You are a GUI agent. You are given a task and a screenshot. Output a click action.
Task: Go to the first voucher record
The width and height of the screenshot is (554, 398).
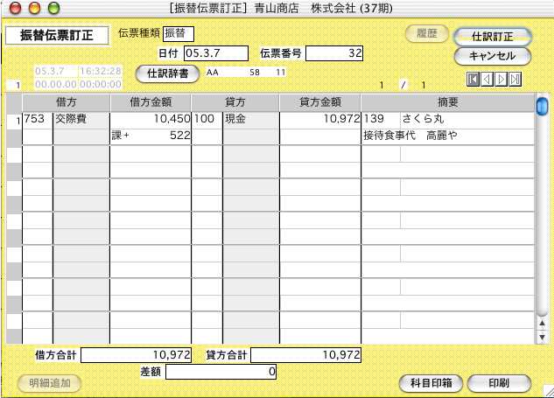click(x=473, y=80)
